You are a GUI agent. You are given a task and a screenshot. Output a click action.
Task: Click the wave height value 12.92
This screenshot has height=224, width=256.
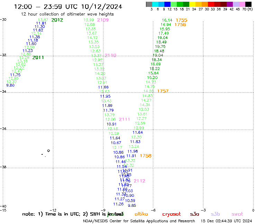97,60
